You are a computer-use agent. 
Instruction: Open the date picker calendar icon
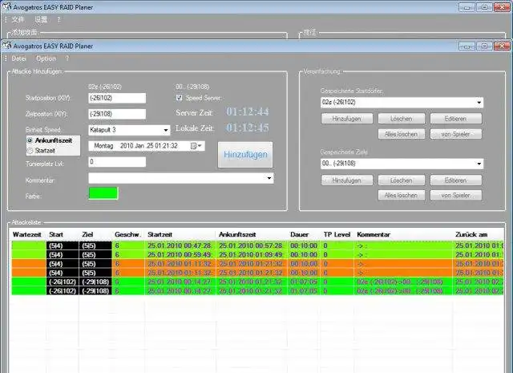point(194,146)
